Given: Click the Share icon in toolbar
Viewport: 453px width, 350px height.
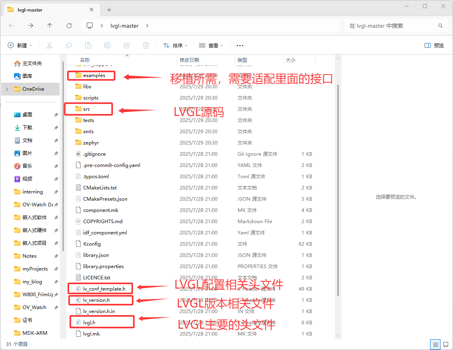Looking at the screenshot, I should tap(127, 45).
